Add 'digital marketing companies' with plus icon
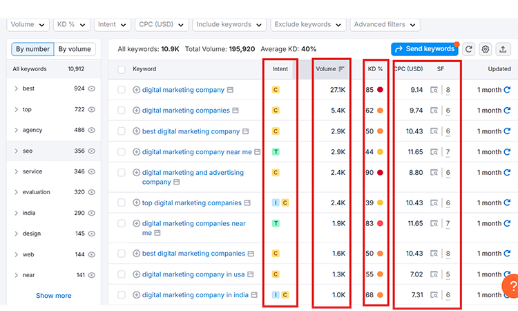Viewport: 518px width, 311px height. pyautogui.click(x=137, y=111)
